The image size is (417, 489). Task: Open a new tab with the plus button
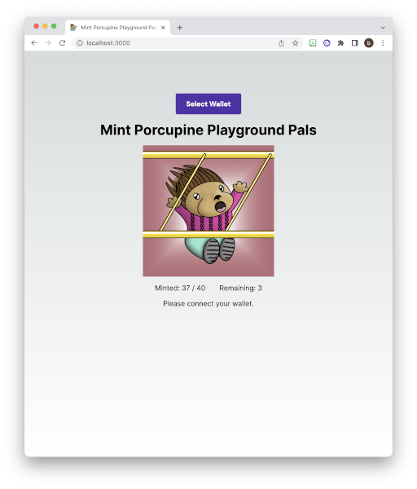click(180, 28)
